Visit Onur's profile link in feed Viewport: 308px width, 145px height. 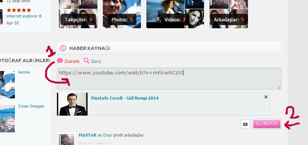[107, 135]
